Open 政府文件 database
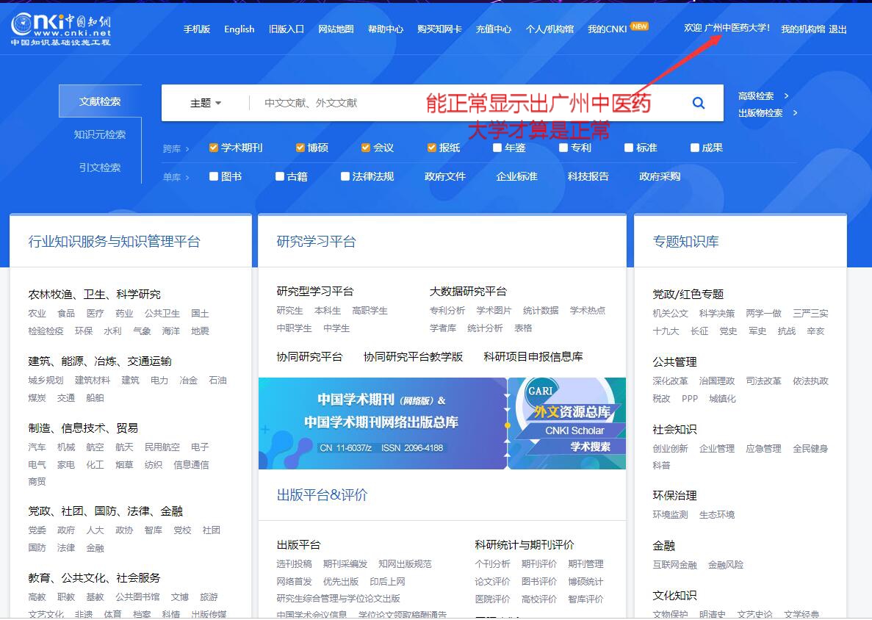The width and height of the screenshot is (872, 620). pyautogui.click(x=445, y=176)
